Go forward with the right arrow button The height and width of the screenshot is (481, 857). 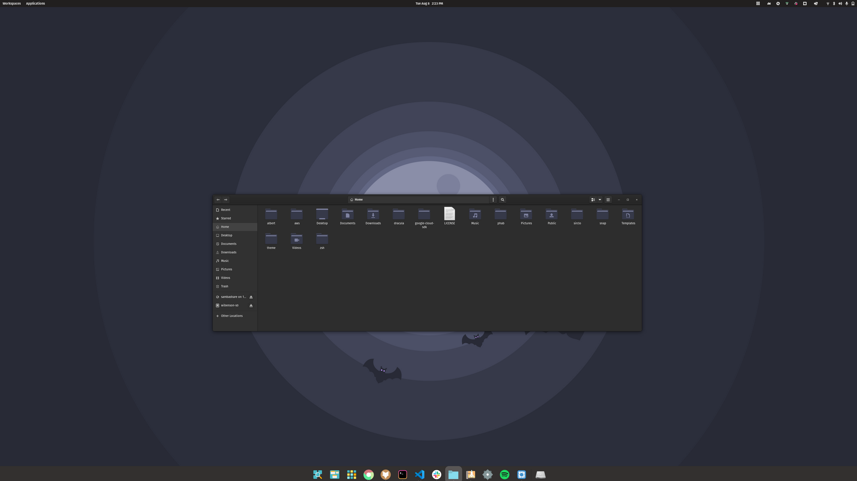[226, 200]
